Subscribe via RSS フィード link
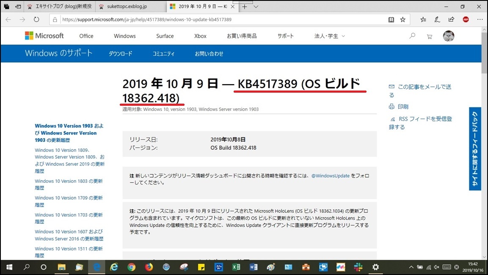This screenshot has width=488, height=275. (x=420, y=123)
